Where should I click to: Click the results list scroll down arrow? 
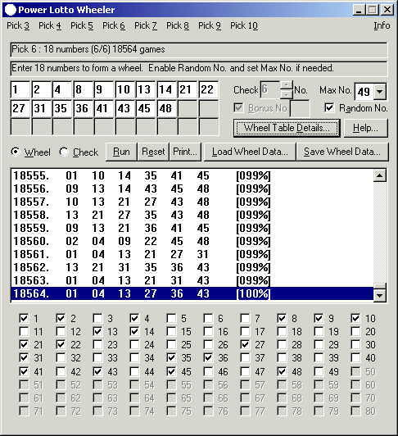(x=380, y=295)
